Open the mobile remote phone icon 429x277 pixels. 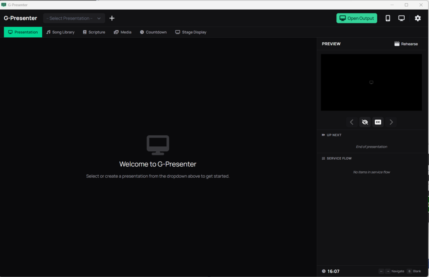pos(388,18)
